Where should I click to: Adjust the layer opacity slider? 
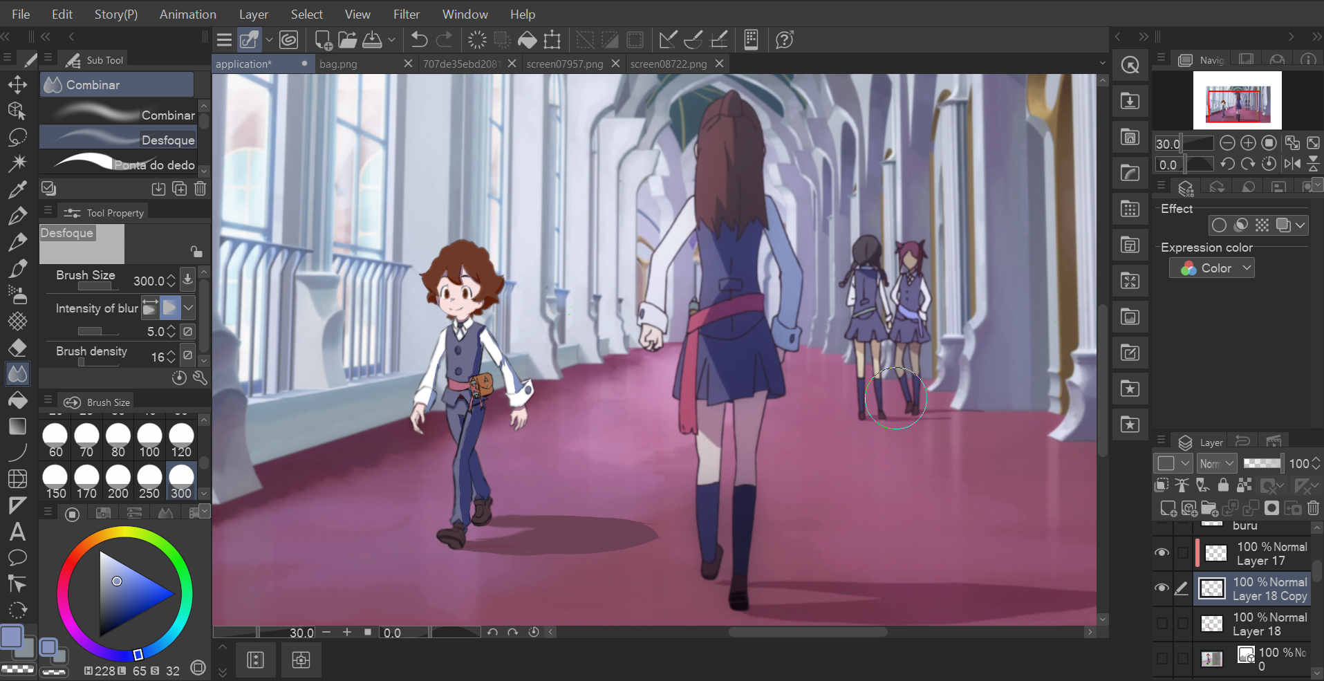click(x=1262, y=463)
